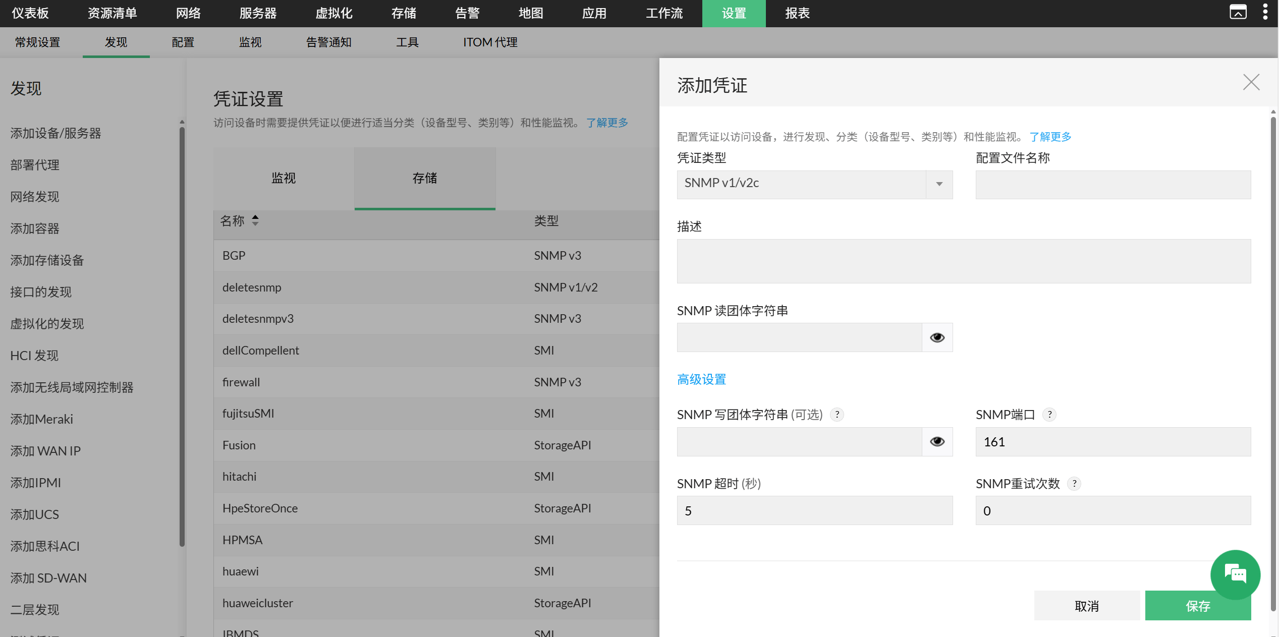
Task: Open the 资源清单 menu
Action: click(x=112, y=13)
